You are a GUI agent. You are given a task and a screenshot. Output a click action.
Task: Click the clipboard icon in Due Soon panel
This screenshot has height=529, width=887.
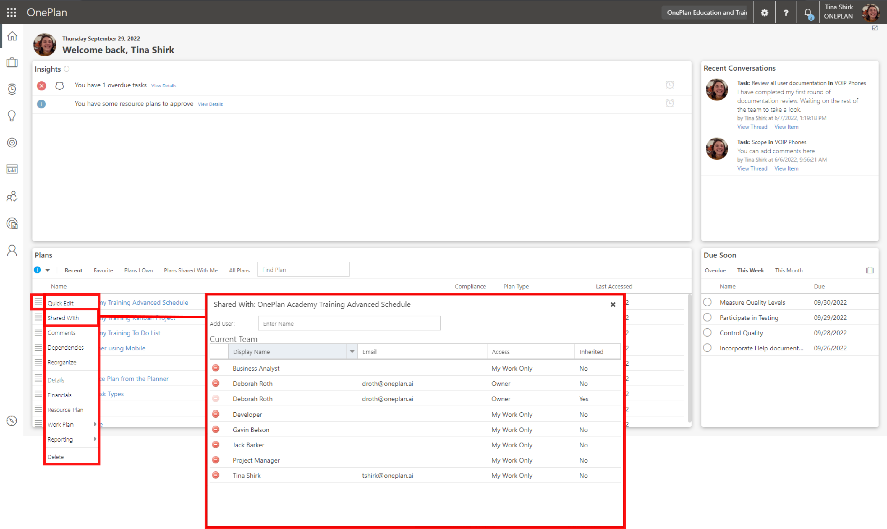click(x=870, y=270)
